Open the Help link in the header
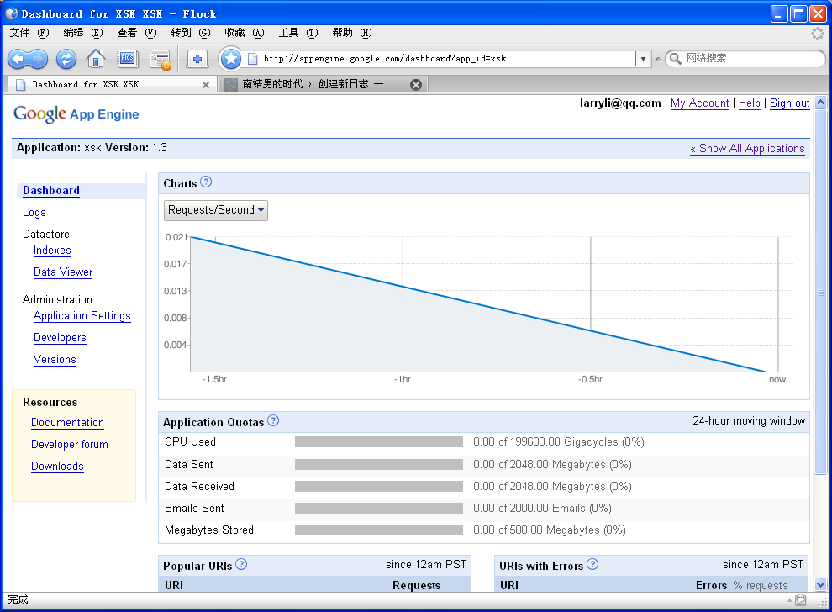832x612 pixels. [750, 103]
